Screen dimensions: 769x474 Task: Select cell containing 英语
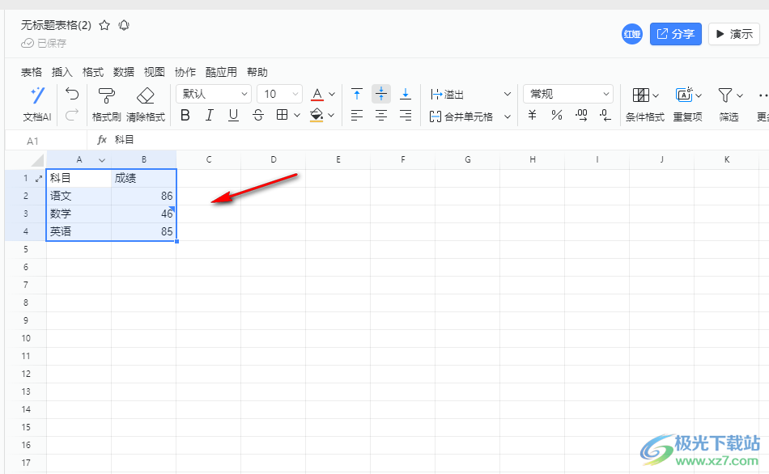[x=79, y=231]
